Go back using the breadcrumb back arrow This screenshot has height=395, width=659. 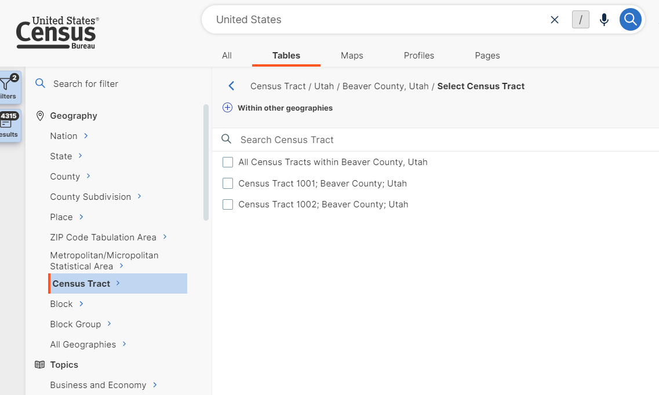point(231,85)
